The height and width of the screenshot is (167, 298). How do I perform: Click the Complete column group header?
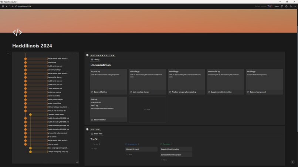point(166,144)
